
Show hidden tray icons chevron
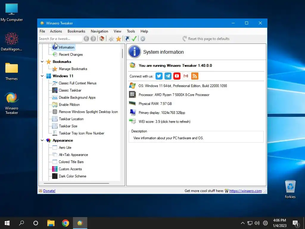242,223
